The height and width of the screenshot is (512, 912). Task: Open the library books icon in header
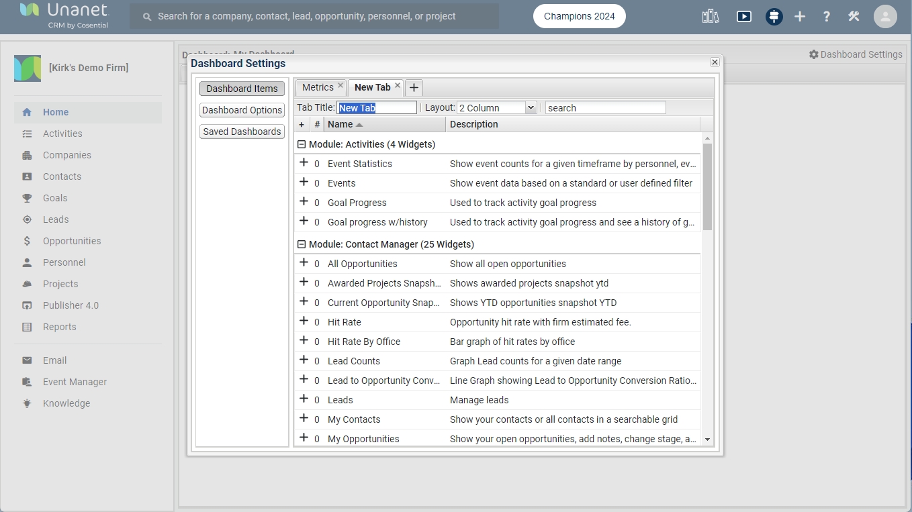coord(711,17)
